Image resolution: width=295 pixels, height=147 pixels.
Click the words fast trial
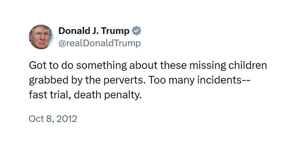point(50,95)
